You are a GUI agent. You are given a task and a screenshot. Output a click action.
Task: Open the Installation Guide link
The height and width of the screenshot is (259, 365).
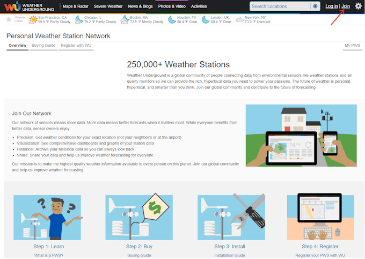[x=230, y=255]
